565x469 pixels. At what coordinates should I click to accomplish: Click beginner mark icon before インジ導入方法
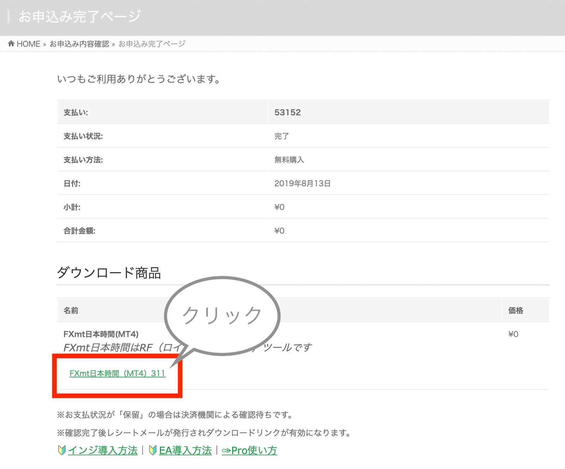point(62,450)
